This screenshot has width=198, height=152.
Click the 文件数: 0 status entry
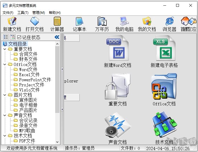130,148
